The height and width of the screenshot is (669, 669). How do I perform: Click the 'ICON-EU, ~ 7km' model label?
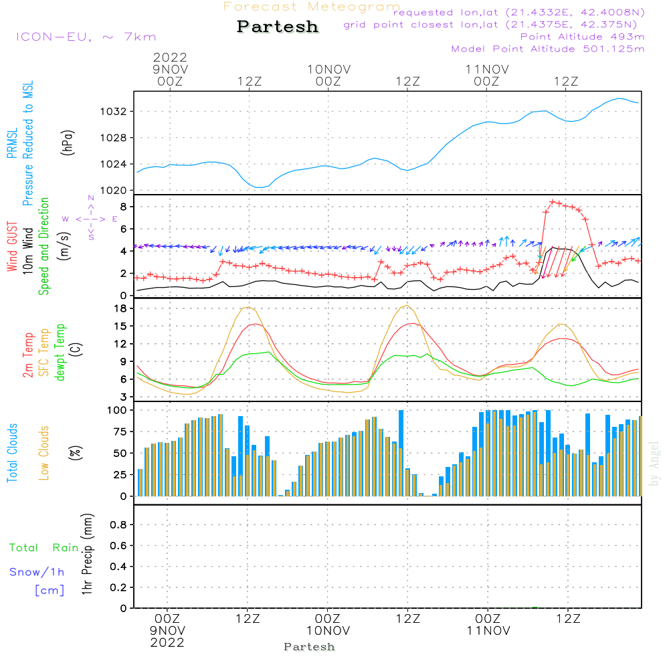pyautogui.click(x=86, y=37)
